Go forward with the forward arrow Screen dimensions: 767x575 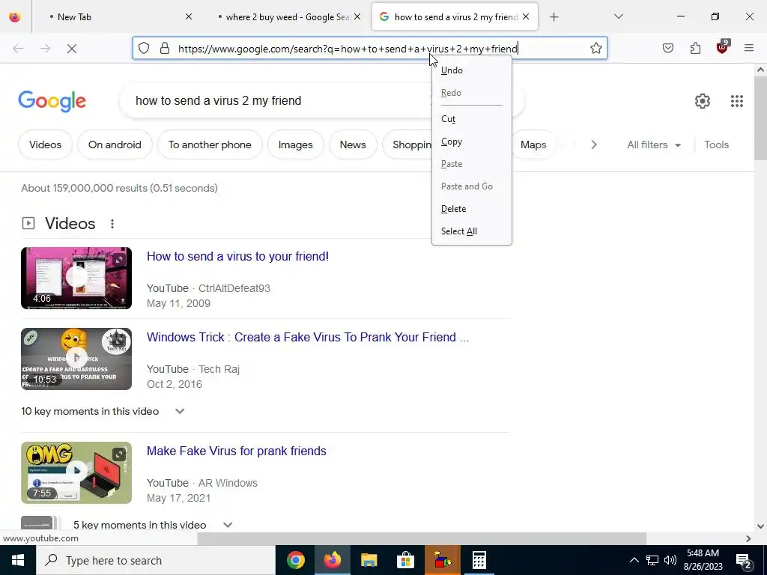click(45, 49)
